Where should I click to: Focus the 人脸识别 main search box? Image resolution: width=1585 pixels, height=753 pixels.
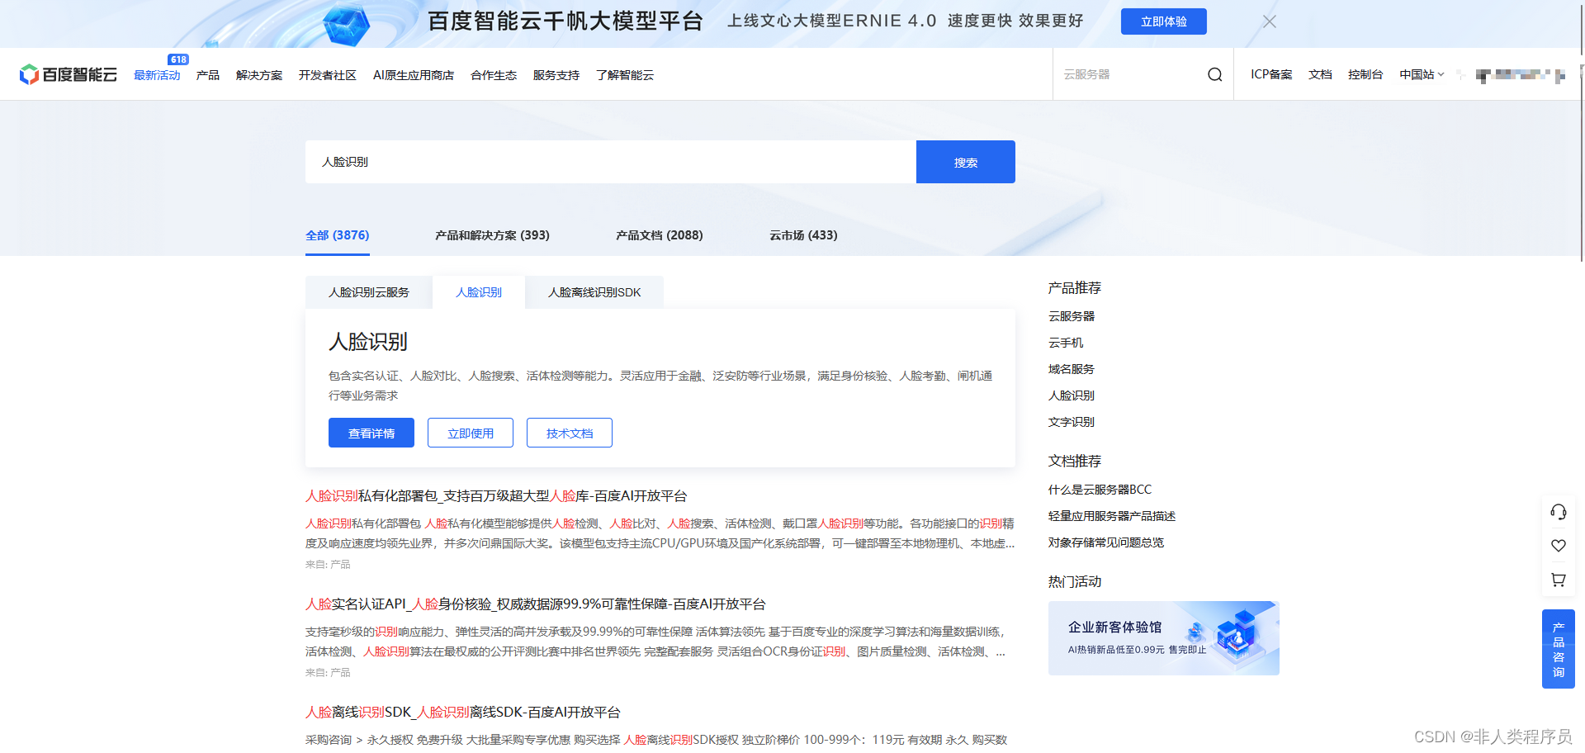click(x=611, y=162)
